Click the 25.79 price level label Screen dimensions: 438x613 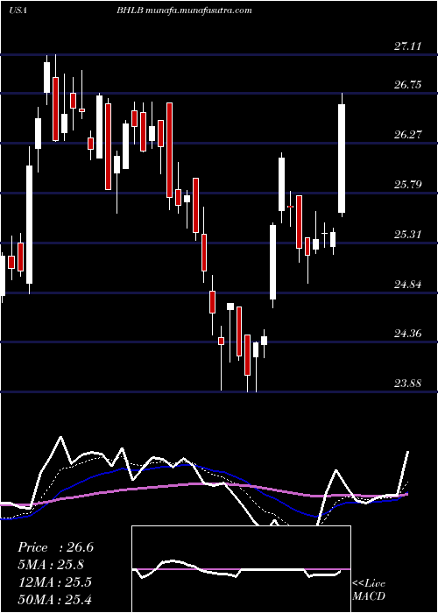tap(407, 184)
